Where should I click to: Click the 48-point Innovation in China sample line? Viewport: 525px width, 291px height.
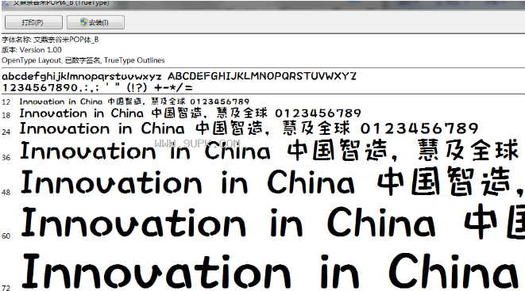[x=272, y=182]
